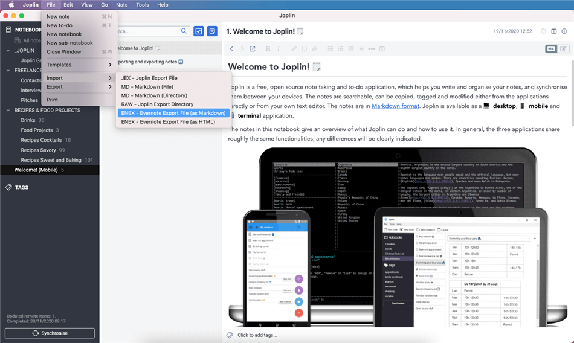
Task: Click the Synchronise button
Action: pyautogui.click(x=50, y=333)
